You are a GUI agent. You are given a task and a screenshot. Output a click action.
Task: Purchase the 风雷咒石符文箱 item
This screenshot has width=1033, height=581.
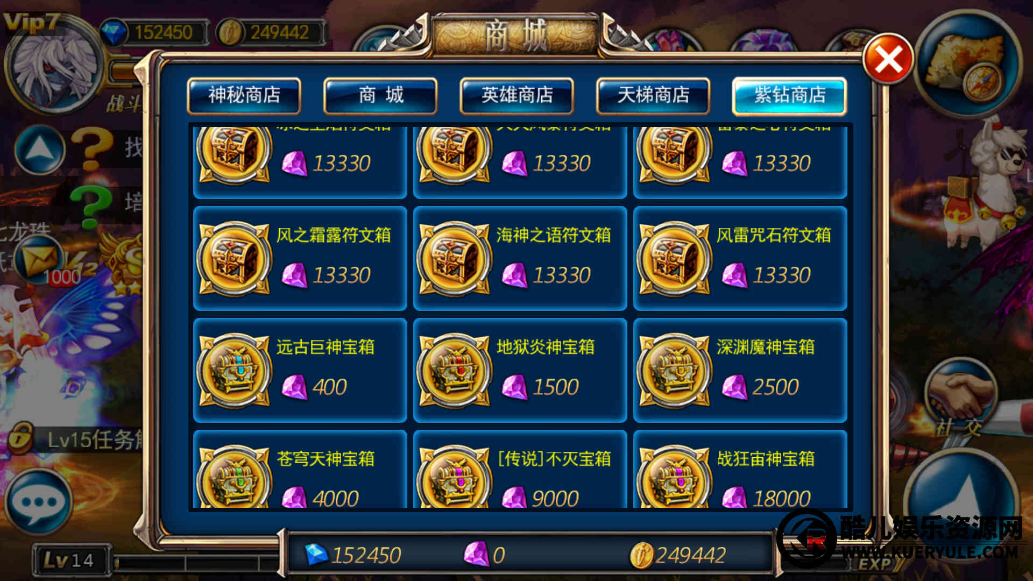[740, 259]
